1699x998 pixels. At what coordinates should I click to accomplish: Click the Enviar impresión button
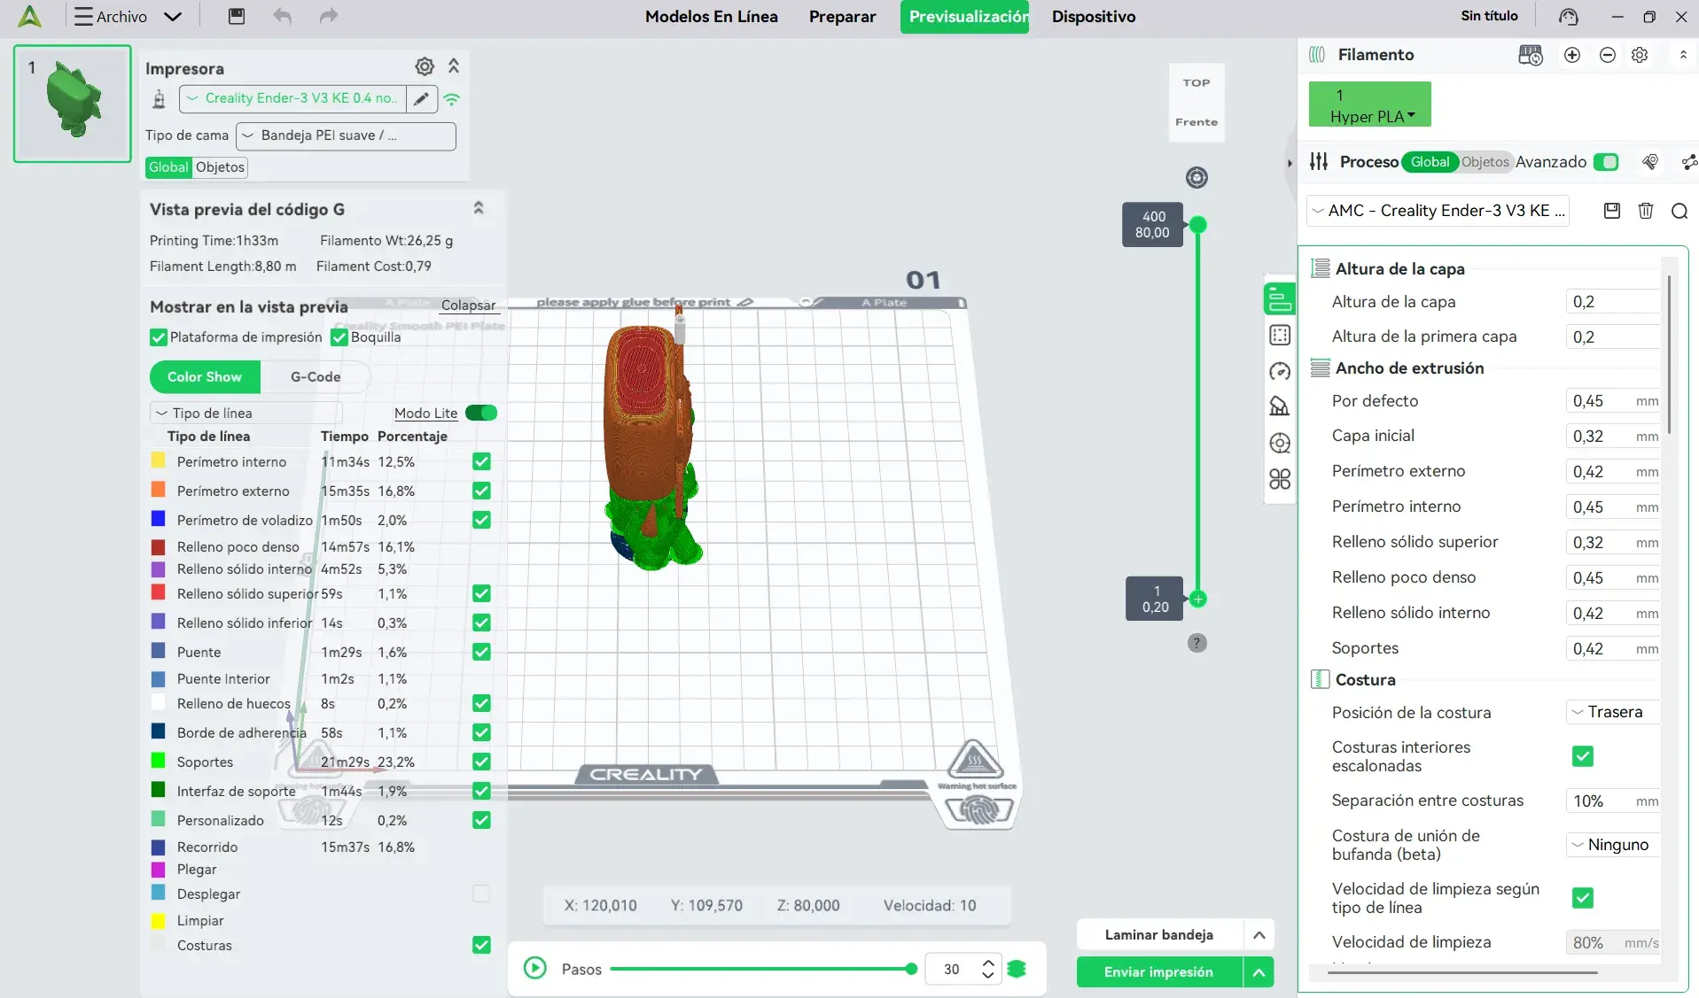click(x=1159, y=972)
